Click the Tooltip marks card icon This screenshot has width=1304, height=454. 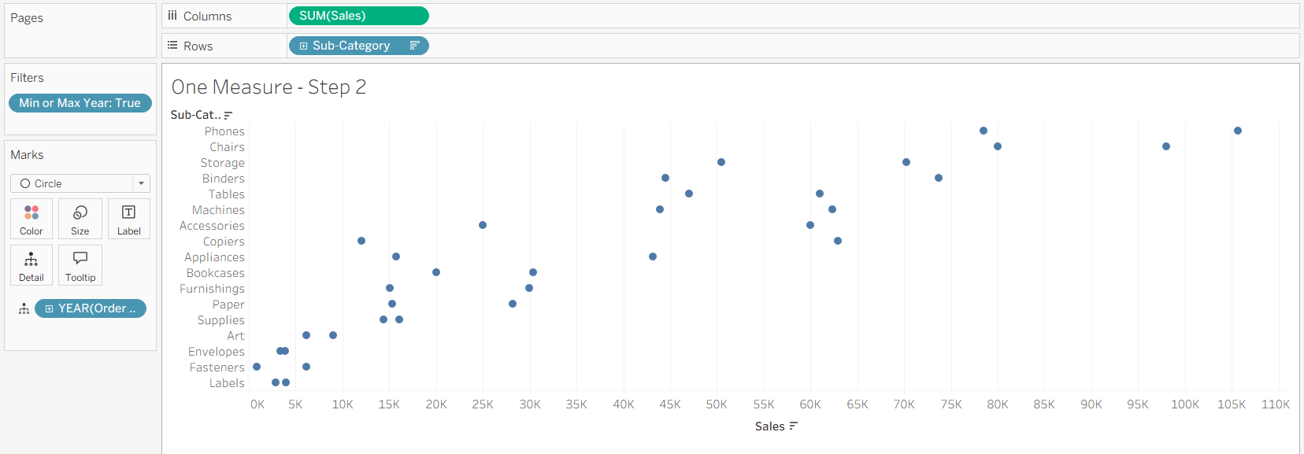[80, 265]
